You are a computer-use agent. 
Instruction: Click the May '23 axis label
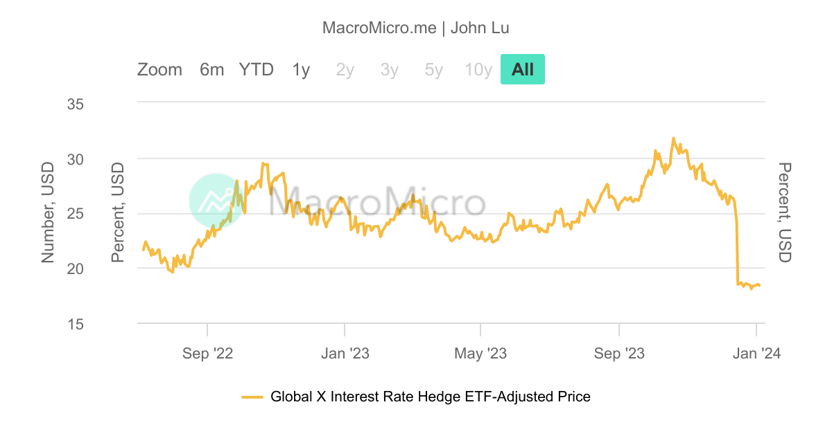pyautogui.click(x=479, y=353)
